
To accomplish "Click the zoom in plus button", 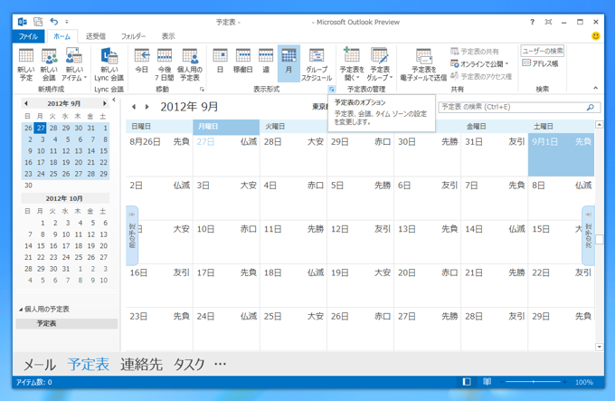I will 564,382.
